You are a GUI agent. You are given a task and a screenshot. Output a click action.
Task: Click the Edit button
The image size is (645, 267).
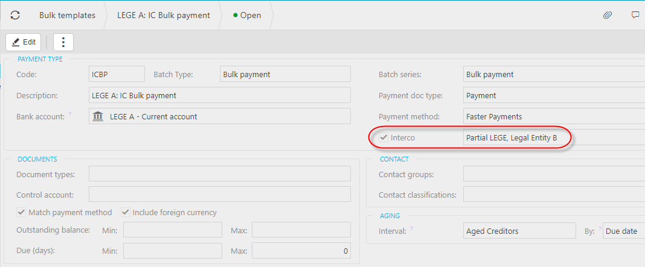click(x=24, y=42)
